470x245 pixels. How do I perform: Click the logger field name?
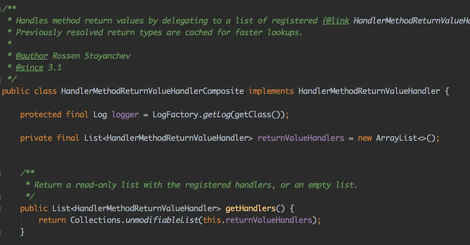[125, 115]
